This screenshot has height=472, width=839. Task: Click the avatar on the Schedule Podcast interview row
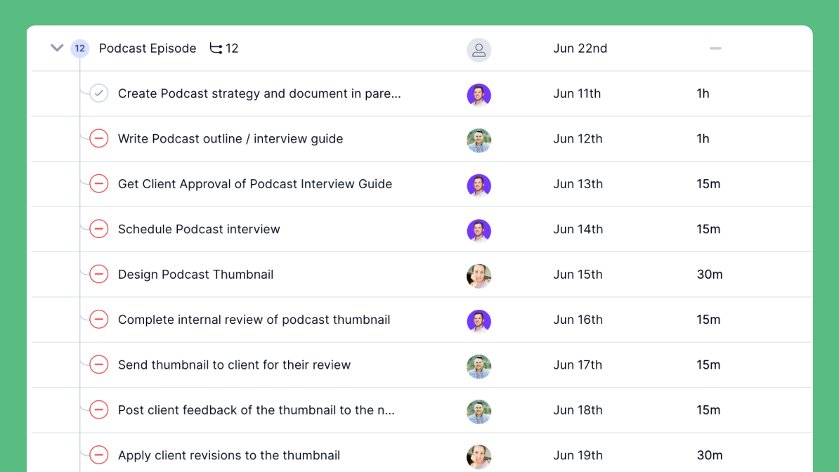479,229
